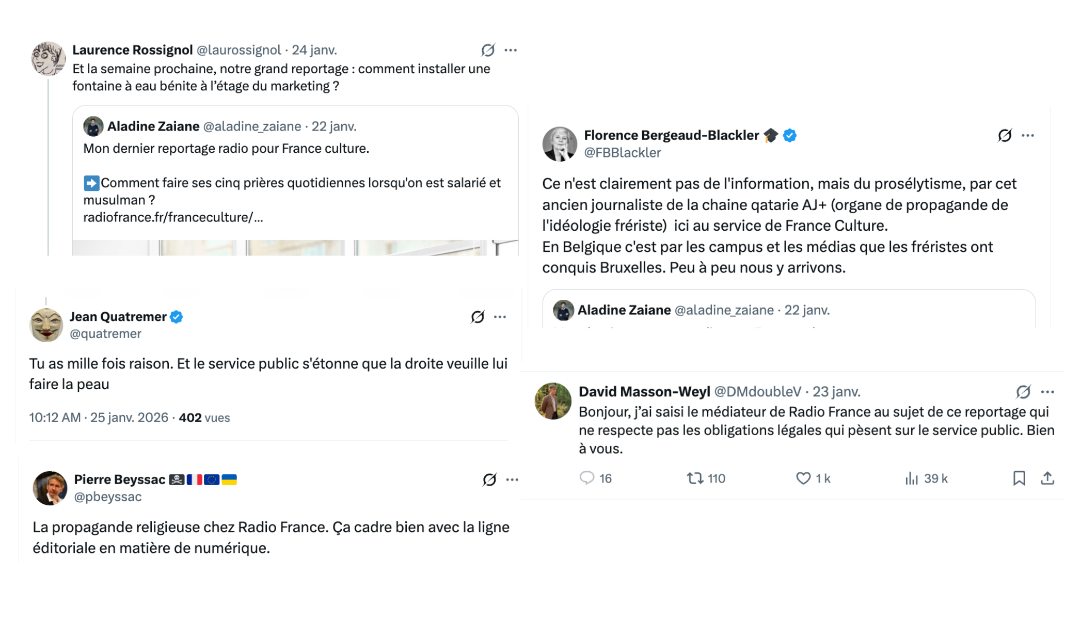Screen dimensions: 1065x639
Task: Retweet David Masson-Weyl's tweet
Action: click(x=695, y=478)
